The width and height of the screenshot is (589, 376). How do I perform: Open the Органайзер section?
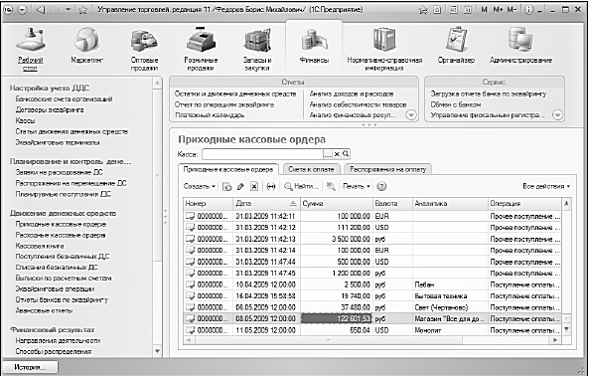pyautogui.click(x=456, y=45)
